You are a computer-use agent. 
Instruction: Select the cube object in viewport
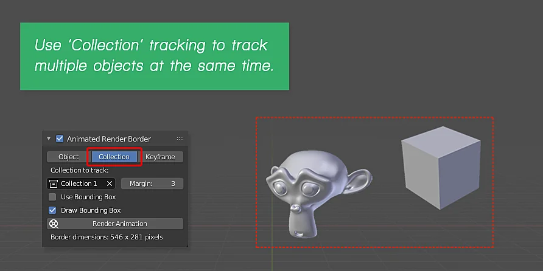coord(441,167)
